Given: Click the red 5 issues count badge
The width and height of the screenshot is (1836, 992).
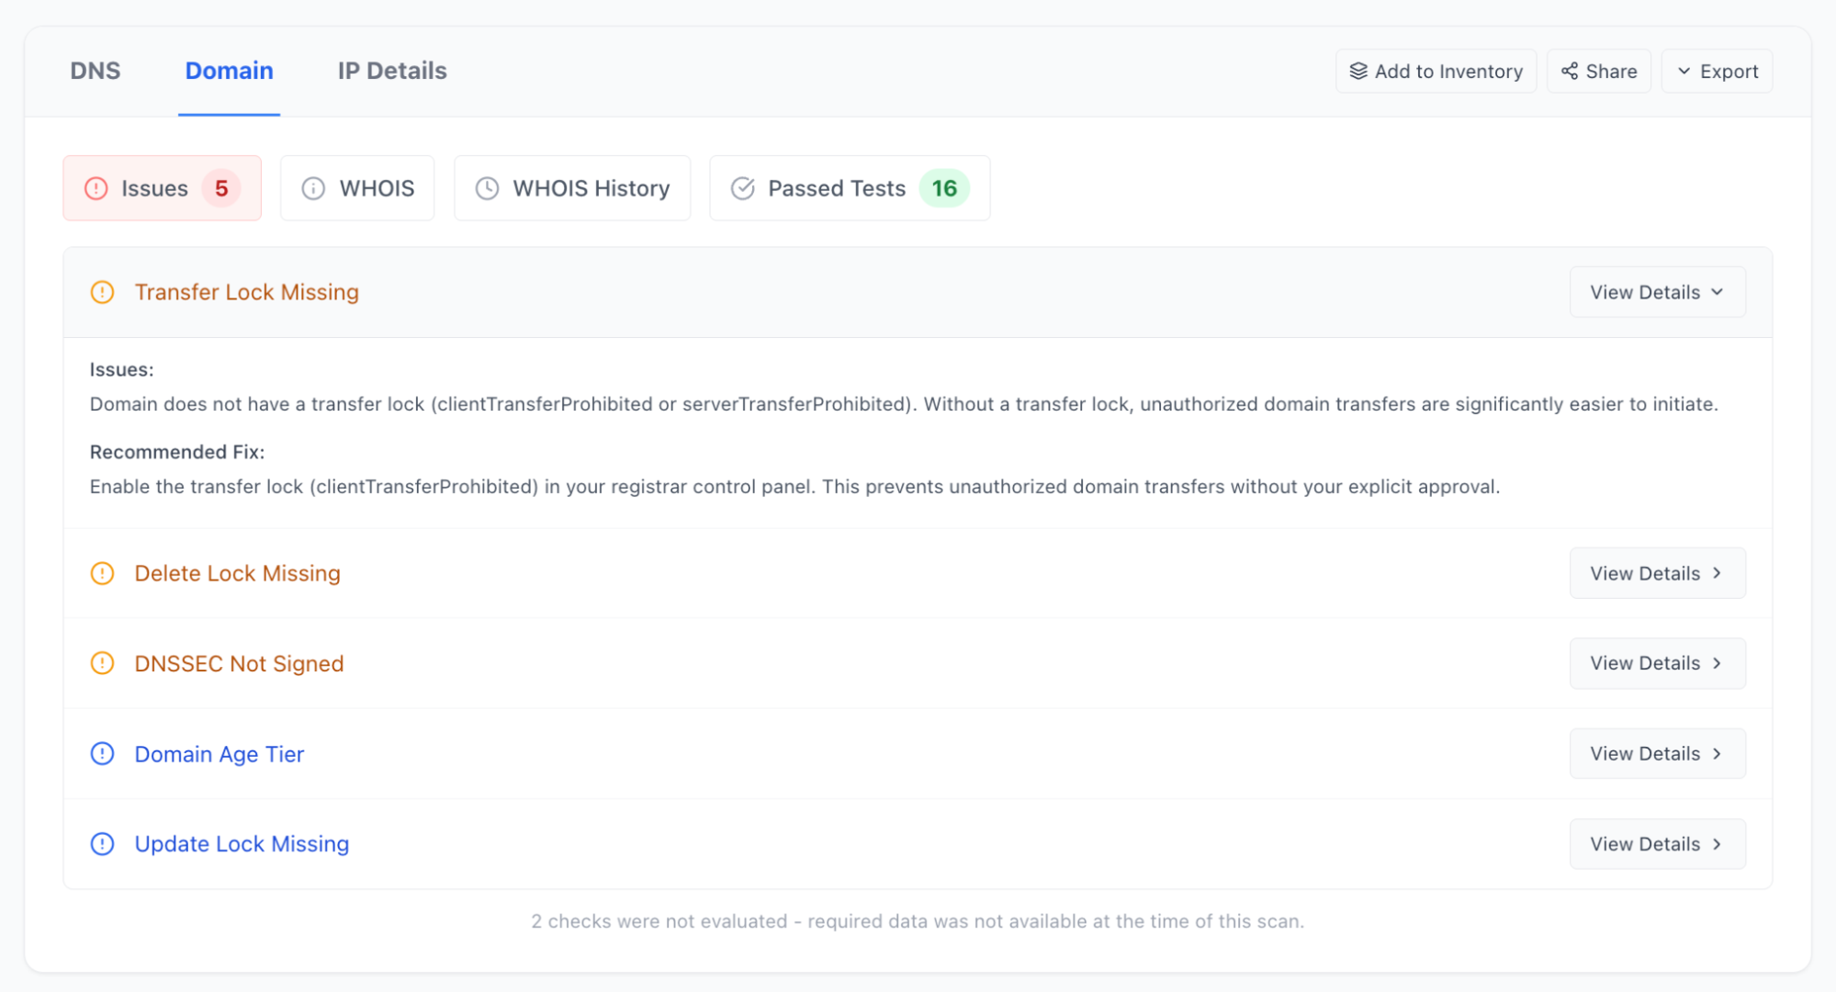Looking at the screenshot, I should click(221, 188).
